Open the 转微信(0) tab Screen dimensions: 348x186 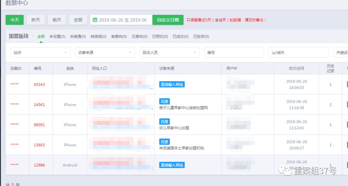[x=99, y=37]
